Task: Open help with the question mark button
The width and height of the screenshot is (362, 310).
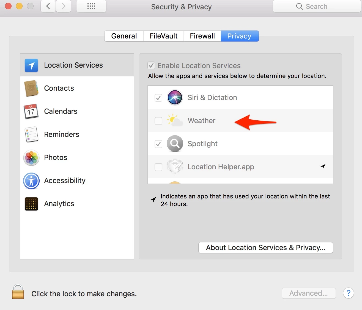Action: (x=349, y=293)
